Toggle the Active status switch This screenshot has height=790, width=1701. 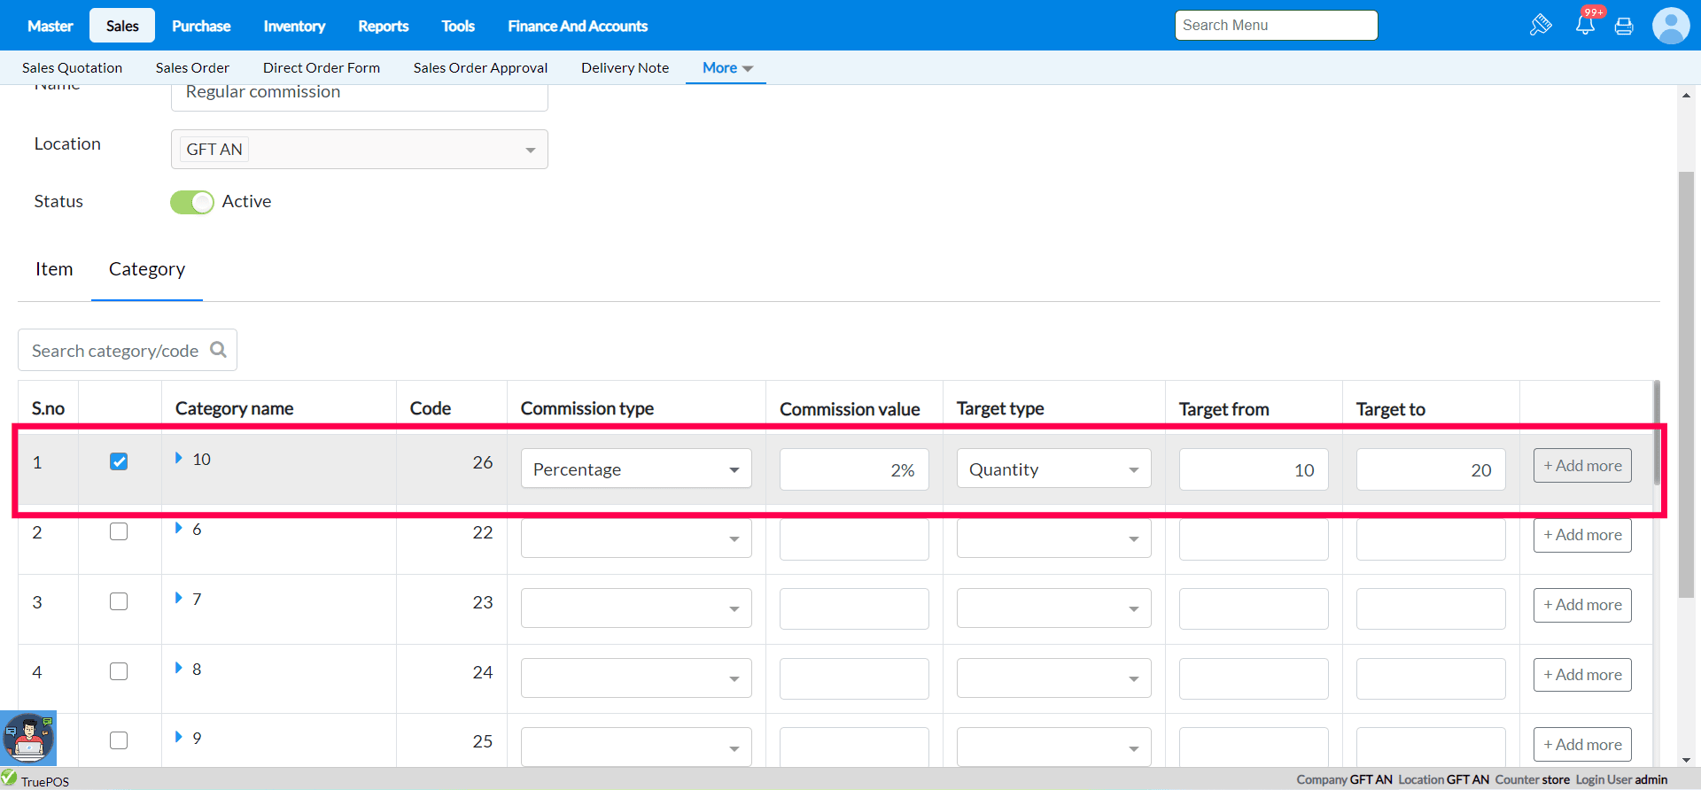(x=192, y=202)
